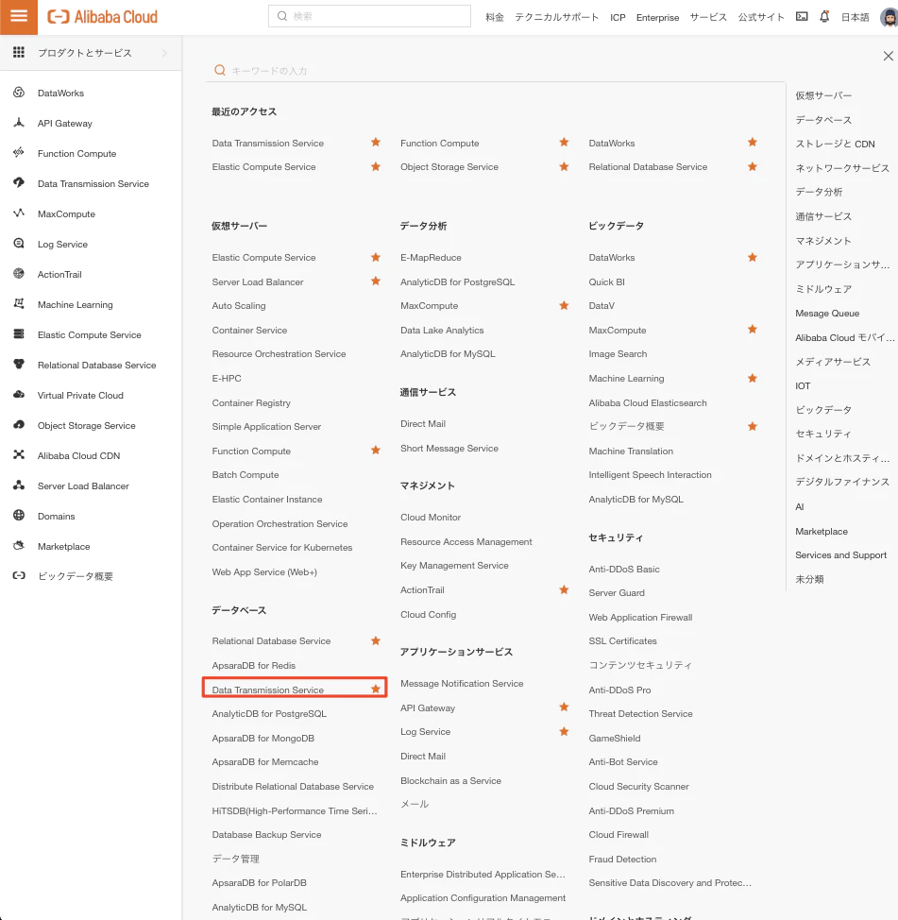Unstar Function Compute in 仮想サーバー list
This screenshot has width=898, height=920.
click(376, 450)
